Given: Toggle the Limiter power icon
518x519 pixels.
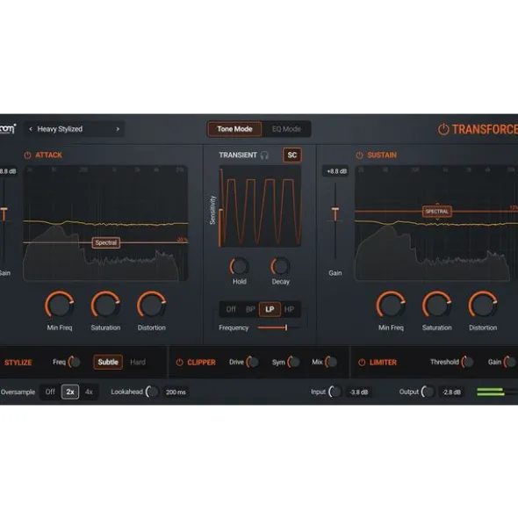Looking at the screenshot, I should [x=362, y=362].
